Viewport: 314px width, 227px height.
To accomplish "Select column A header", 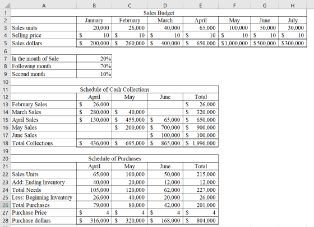I will (44, 6).
